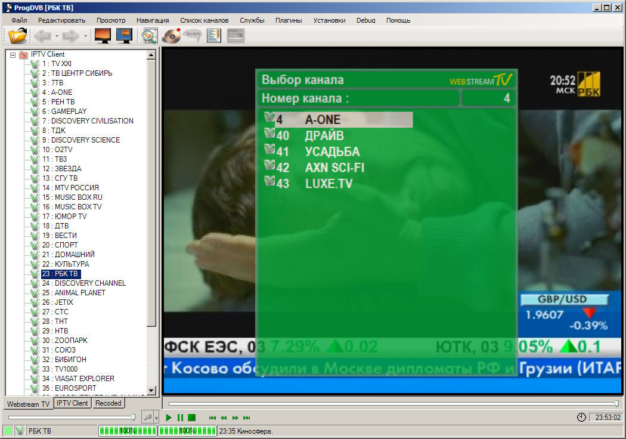Open the Навигация menu
This screenshot has width=626, height=439.
click(153, 20)
